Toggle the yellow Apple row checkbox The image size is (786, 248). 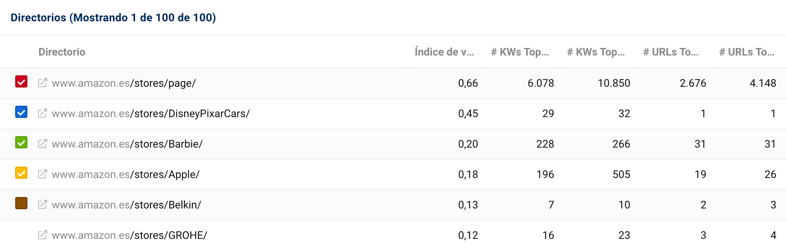click(21, 173)
